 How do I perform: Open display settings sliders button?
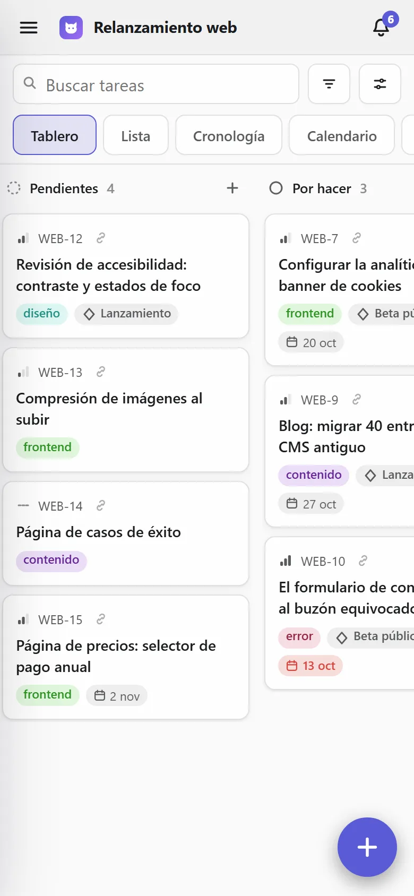click(x=380, y=84)
